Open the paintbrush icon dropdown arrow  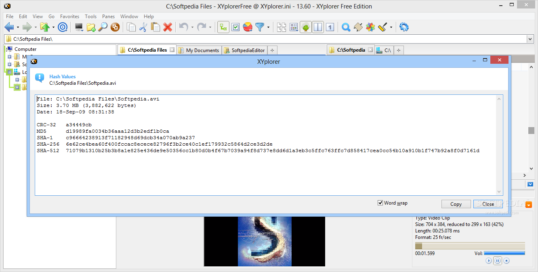391,27
